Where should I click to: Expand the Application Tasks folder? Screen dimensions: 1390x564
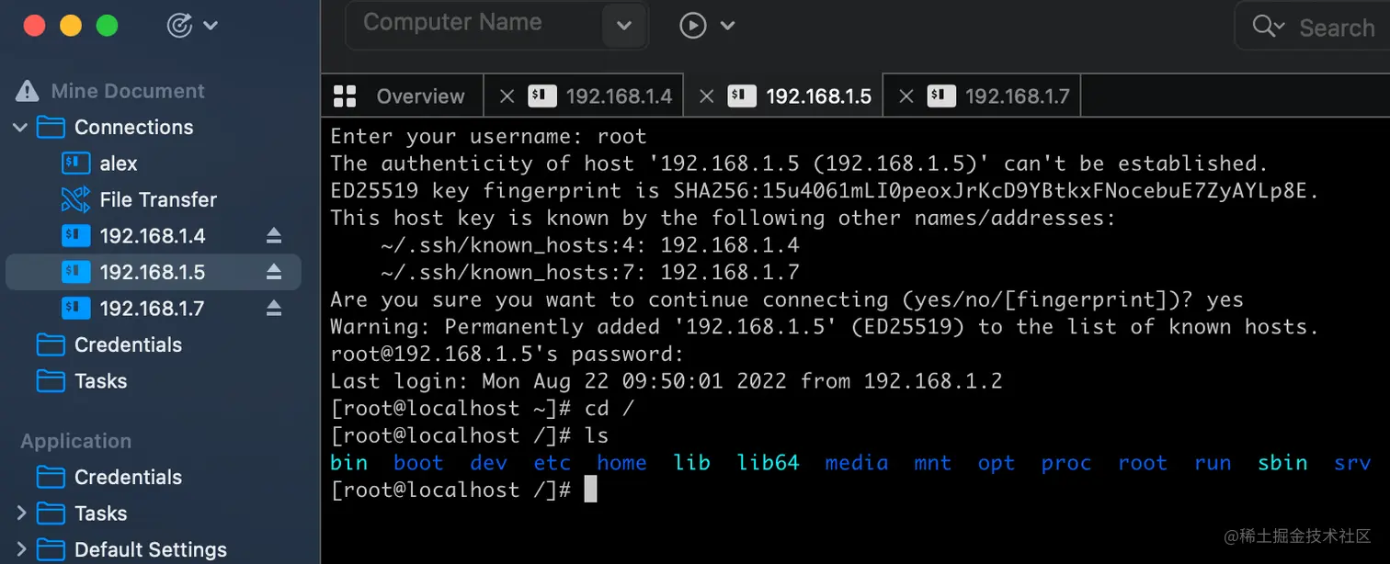coord(20,513)
